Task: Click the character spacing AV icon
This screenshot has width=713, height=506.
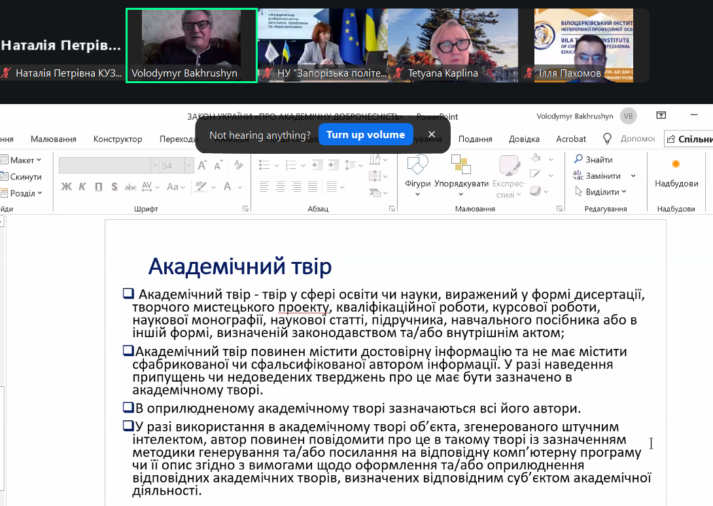Action: [x=147, y=187]
